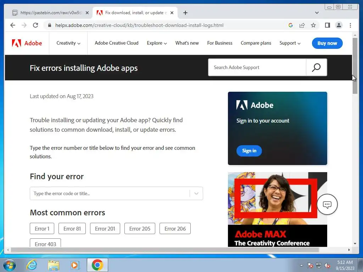363x272 pixels.
Task: Open the error code dropdown arrow
Action: tap(196, 193)
